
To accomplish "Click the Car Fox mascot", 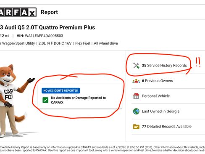I will click(x=13, y=100).
